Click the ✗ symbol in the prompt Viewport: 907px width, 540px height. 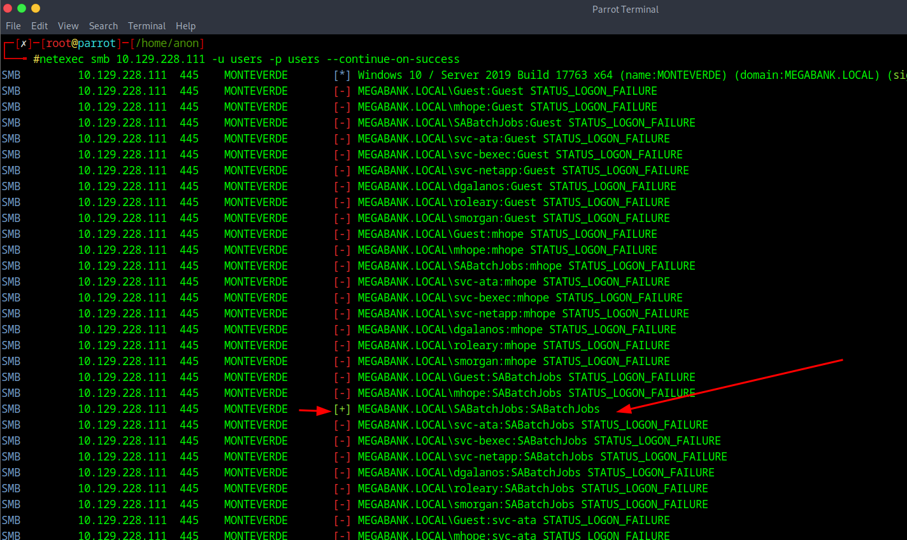click(24, 44)
